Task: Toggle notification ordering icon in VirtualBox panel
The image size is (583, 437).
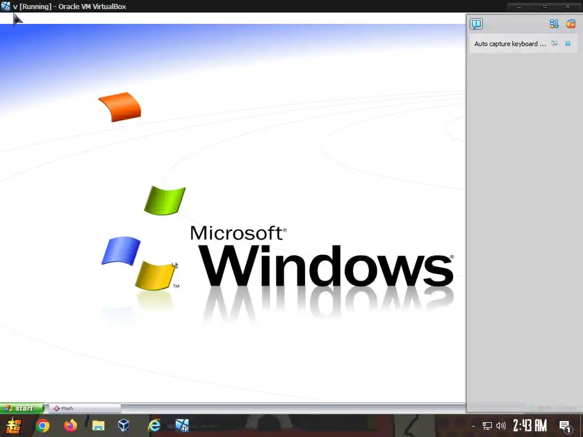Action: pyautogui.click(x=554, y=24)
